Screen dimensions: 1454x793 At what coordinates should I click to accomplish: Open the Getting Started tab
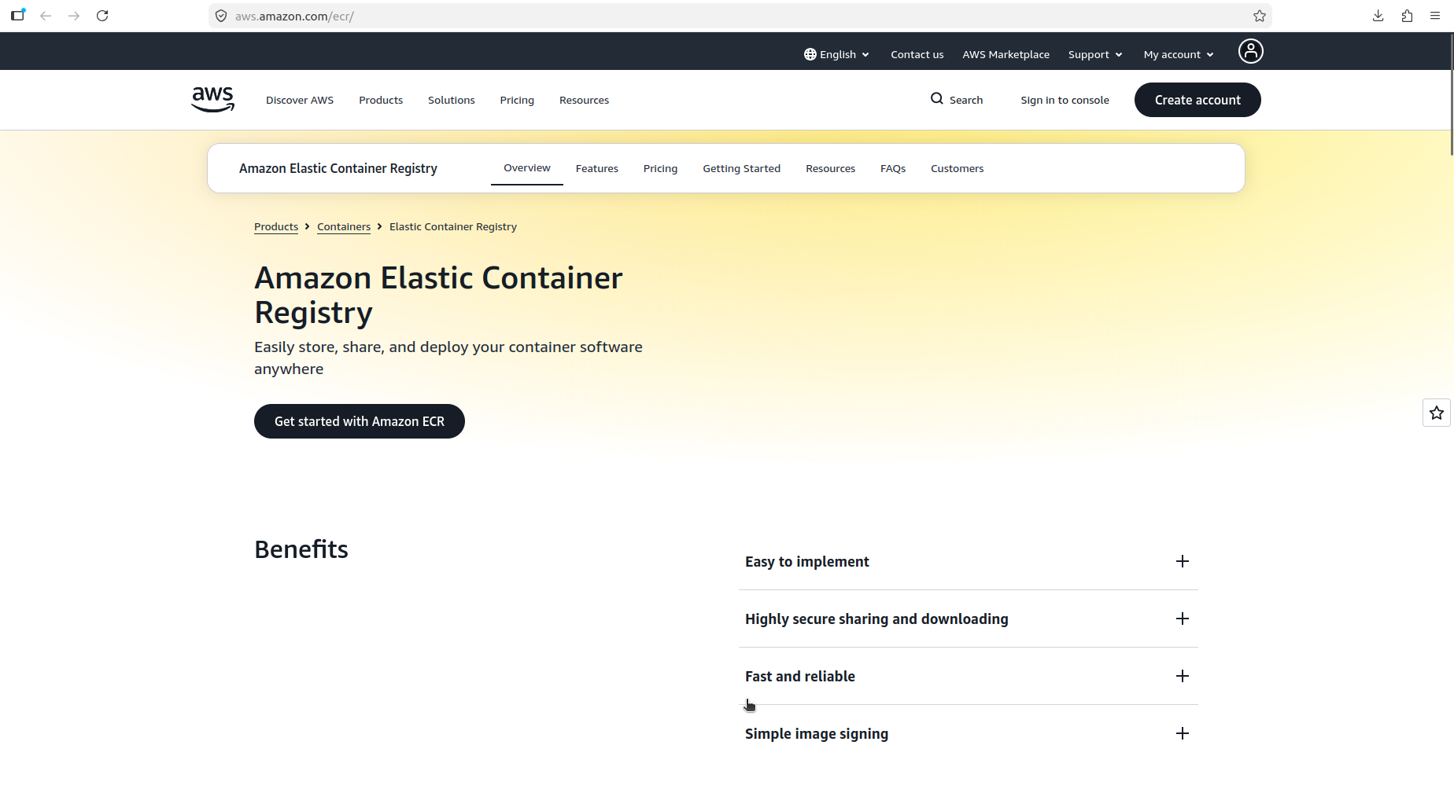[x=741, y=168]
